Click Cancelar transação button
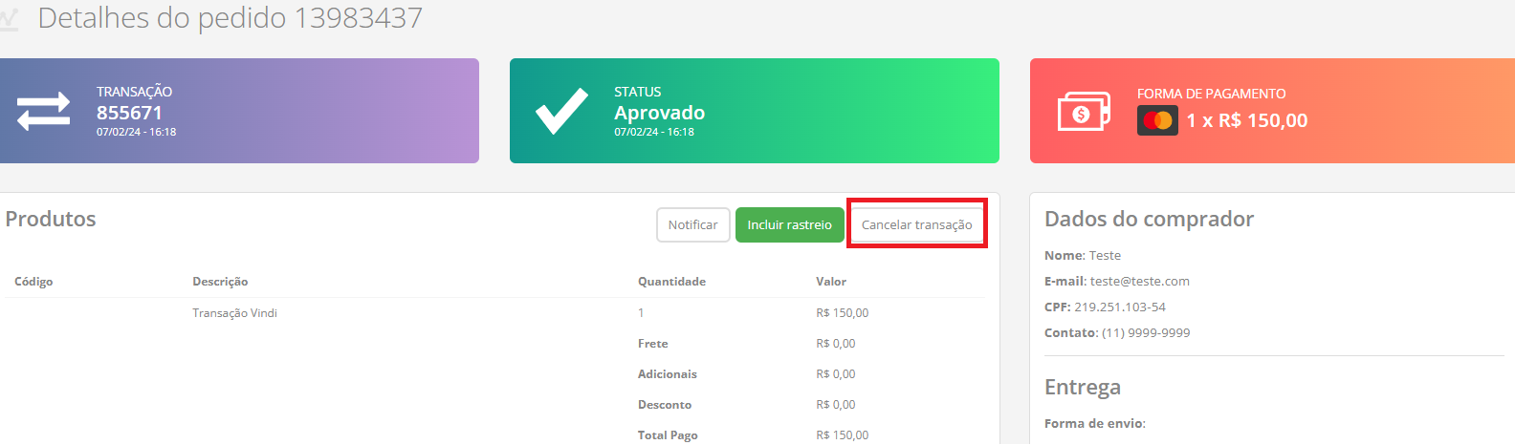The height and width of the screenshot is (445, 1515). 917,225
